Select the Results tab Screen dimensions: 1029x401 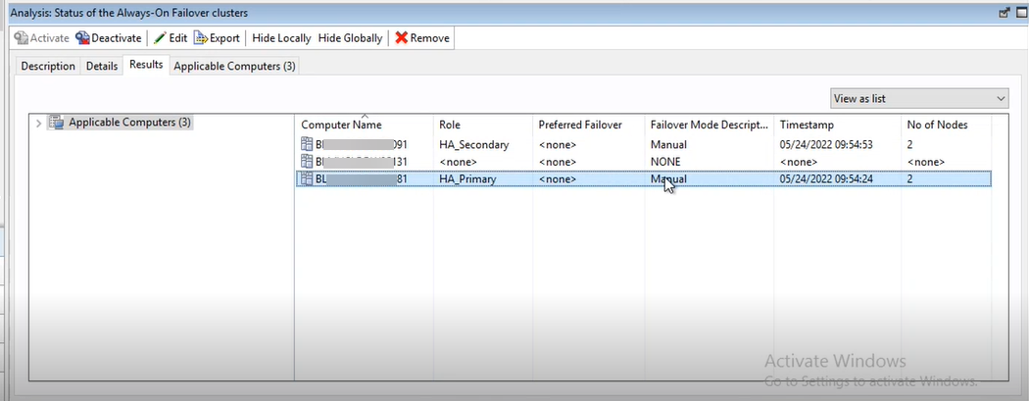(x=146, y=65)
